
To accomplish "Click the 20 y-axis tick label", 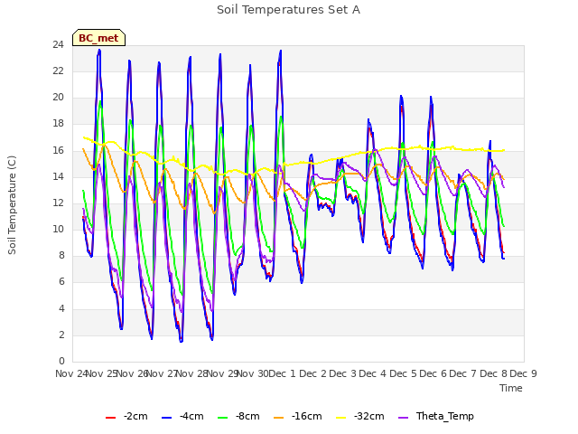I will click(58, 98).
